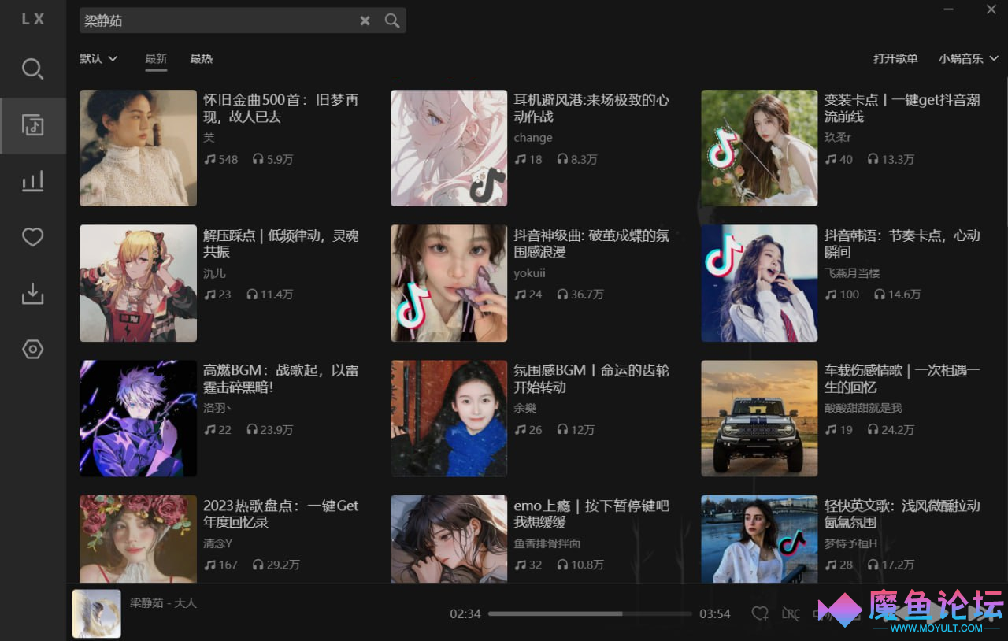Seek within the playback progress bar
Image resolution: width=1008 pixels, height=641 pixels.
click(x=590, y=613)
